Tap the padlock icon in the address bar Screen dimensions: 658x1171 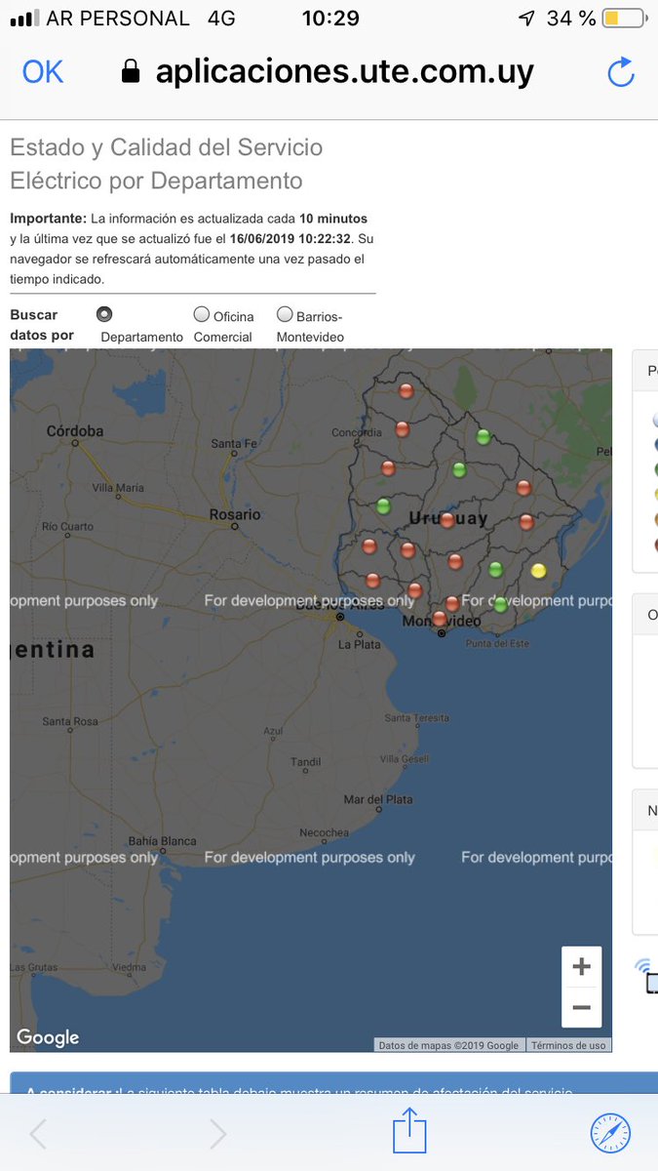point(132,70)
